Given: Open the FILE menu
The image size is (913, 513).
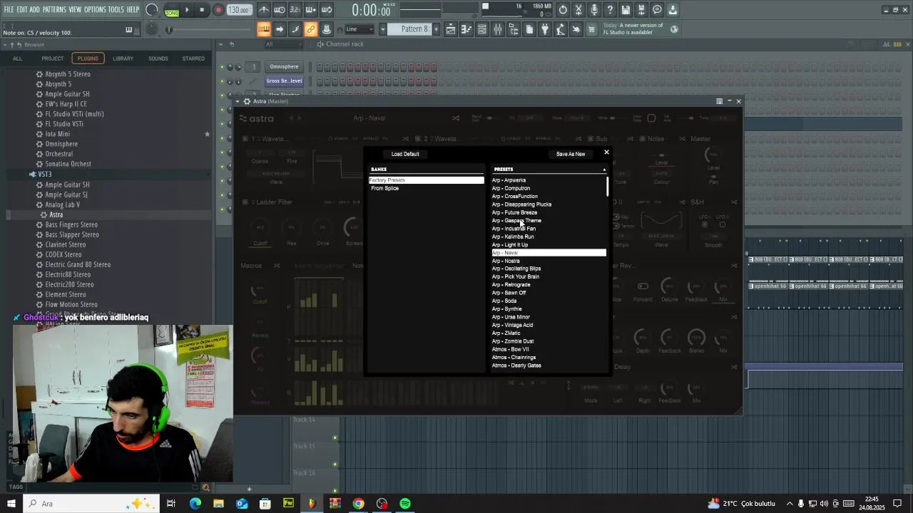Looking at the screenshot, I should (x=9, y=10).
